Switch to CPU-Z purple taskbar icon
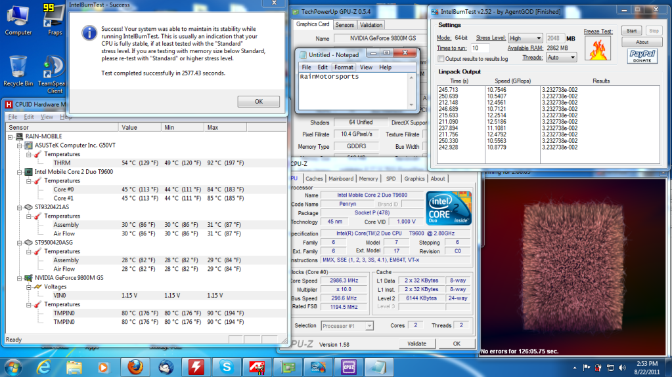 [348, 367]
